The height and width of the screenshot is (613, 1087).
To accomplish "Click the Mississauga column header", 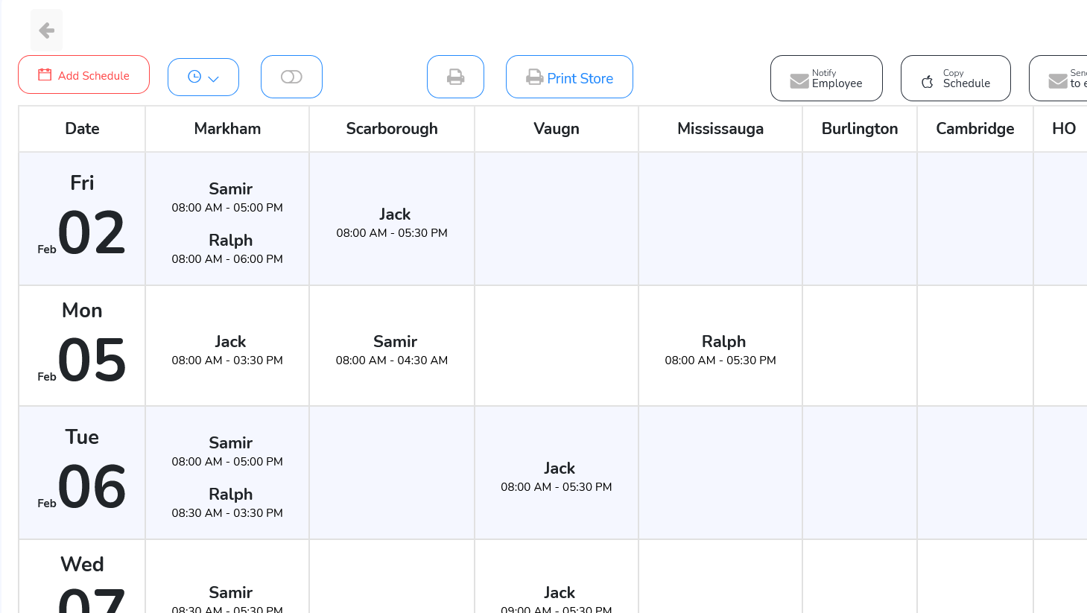I will click(720, 129).
